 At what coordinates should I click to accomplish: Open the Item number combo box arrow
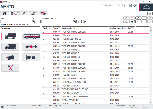coord(74,22)
